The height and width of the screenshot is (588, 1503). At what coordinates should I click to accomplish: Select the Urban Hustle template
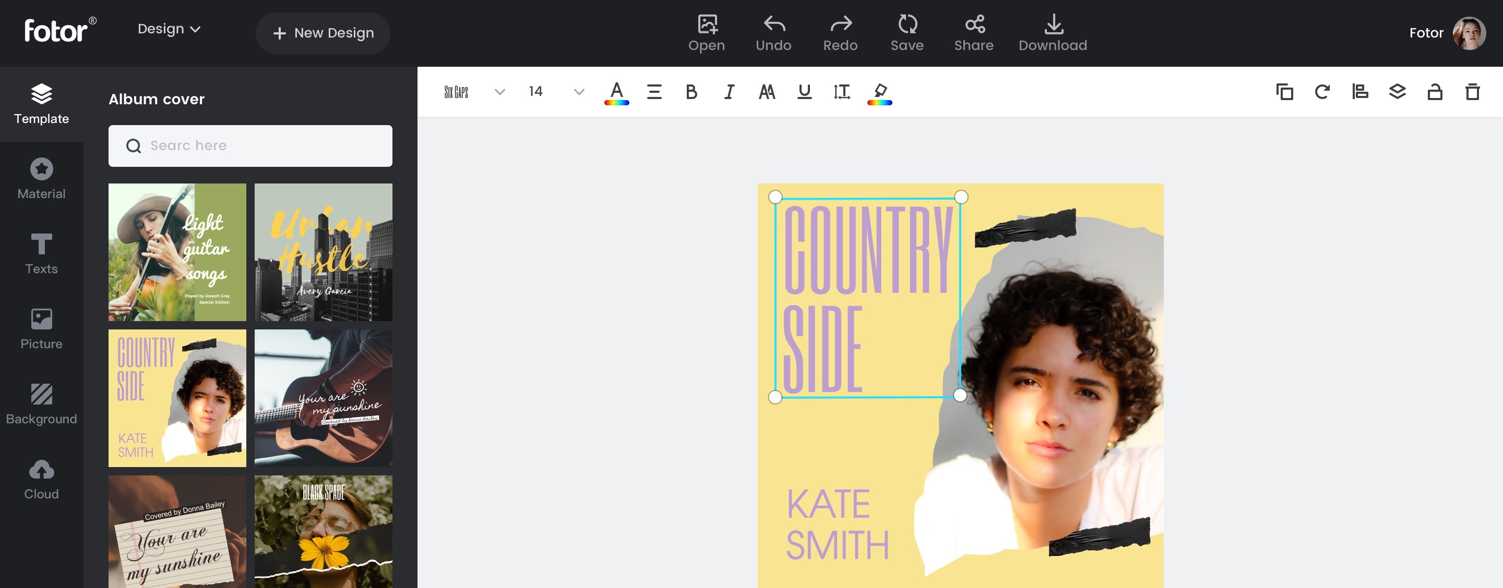click(323, 252)
